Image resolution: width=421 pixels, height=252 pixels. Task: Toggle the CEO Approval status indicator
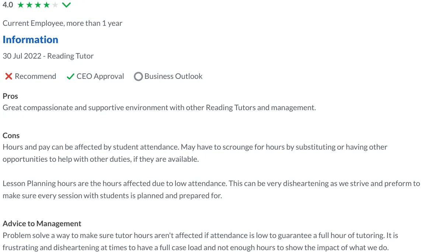pyautogui.click(x=70, y=76)
